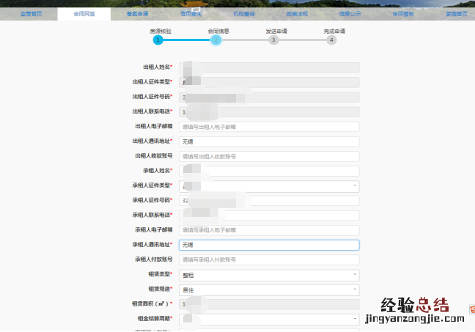This screenshot has height=332, width=475.
Task: Open the 机构查询 tab
Action: click(x=245, y=14)
